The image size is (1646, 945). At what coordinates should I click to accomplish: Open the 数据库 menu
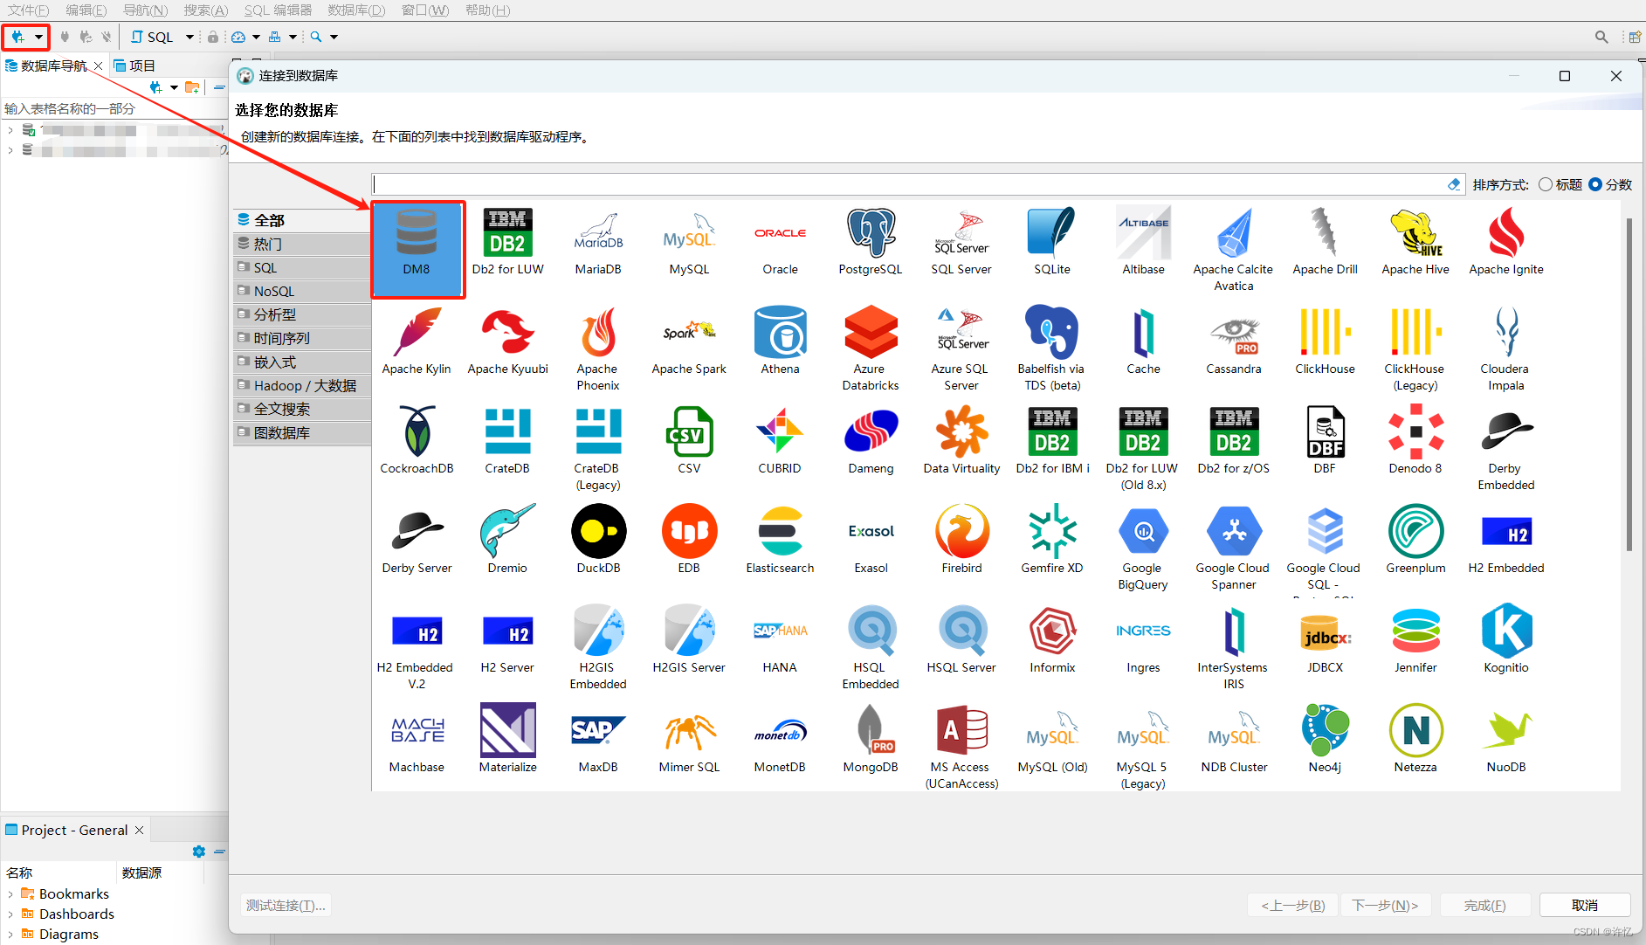tap(356, 10)
